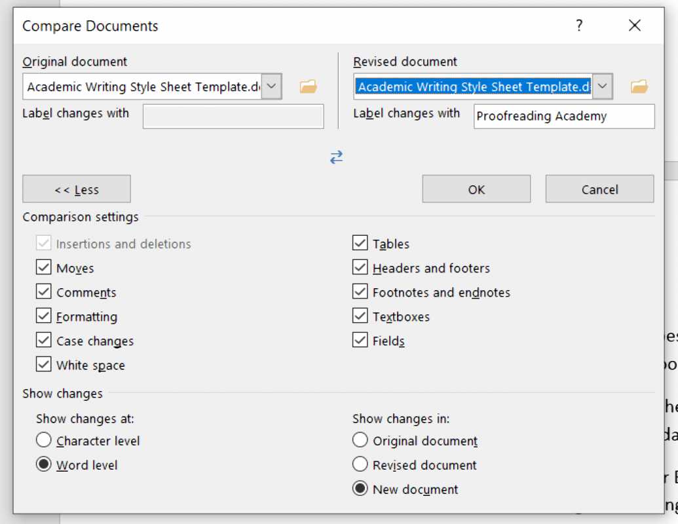
Task: Disable the Fields checkbox
Action: click(x=360, y=340)
